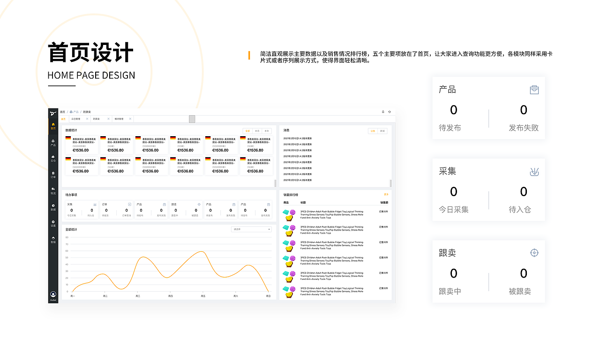Switch to the 云仓管理 tab
The height and width of the screenshot is (337, 600).
pyautogui.click(x=79, y=119)
